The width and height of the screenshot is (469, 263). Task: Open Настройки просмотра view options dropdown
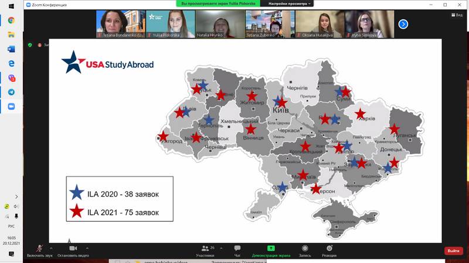click(x=289, y=4)
